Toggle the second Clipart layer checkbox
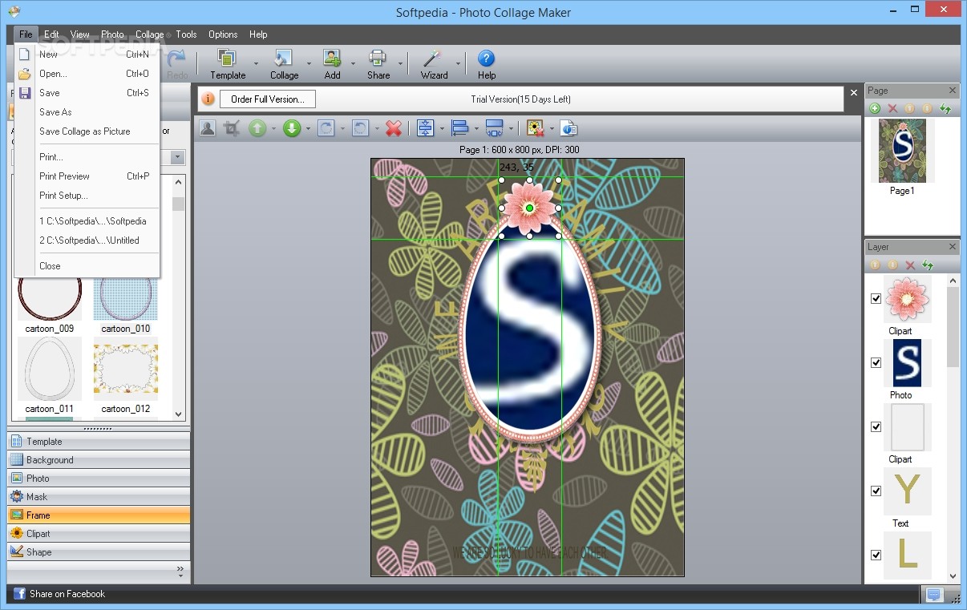This screenshot has height=610, width=967. click(x=876, y=426)
